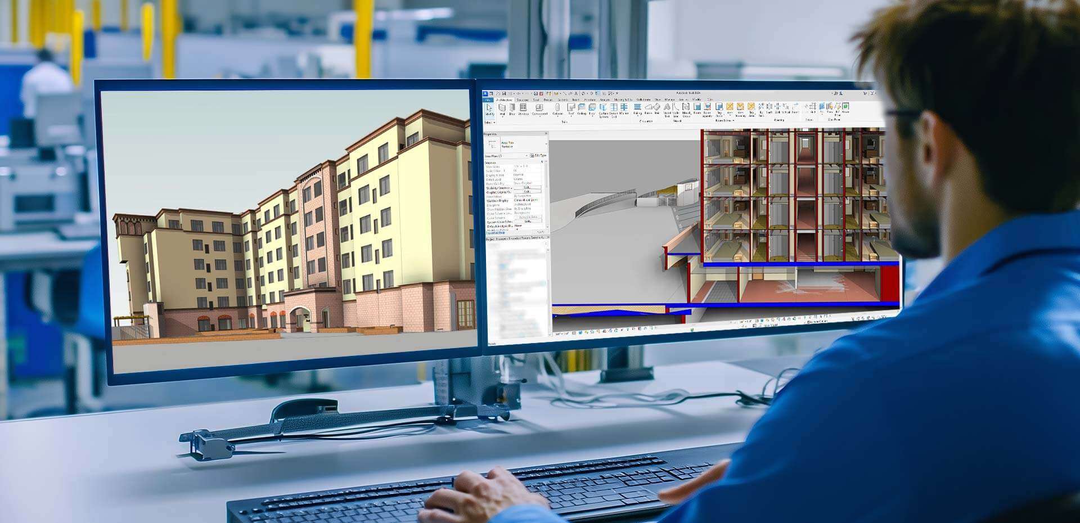Choose the Tag Room tool
This screenshot has width=1080, height=523.
point(719,111)
